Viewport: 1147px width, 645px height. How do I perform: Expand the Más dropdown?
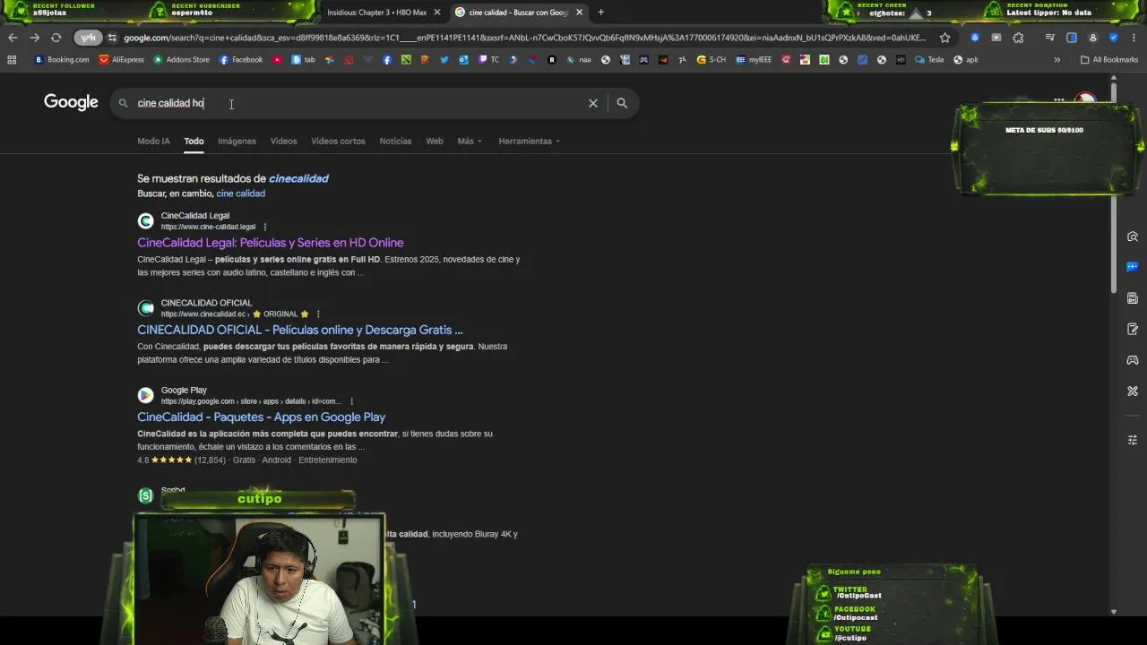[470, 141]
